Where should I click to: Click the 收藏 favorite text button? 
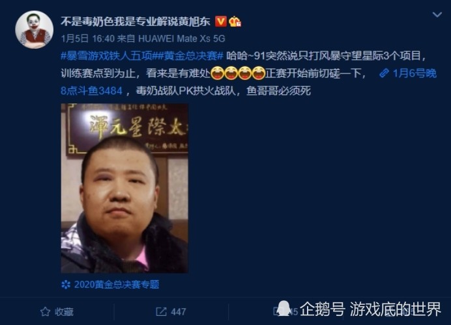pos(64,312)
